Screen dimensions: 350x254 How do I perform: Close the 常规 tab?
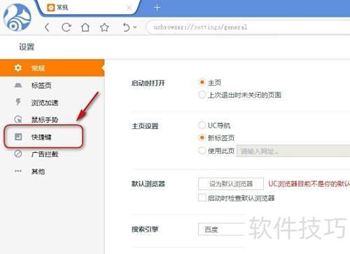[x=129, y=8]
